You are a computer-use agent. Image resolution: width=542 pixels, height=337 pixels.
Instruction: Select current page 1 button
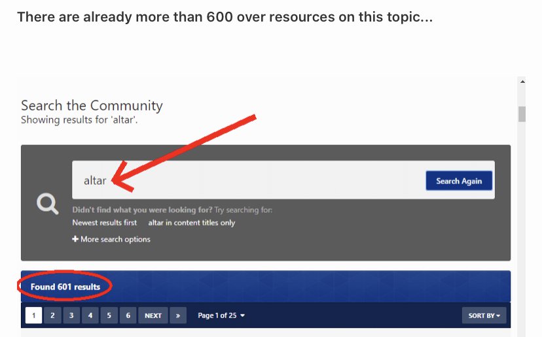coord(33,315)
